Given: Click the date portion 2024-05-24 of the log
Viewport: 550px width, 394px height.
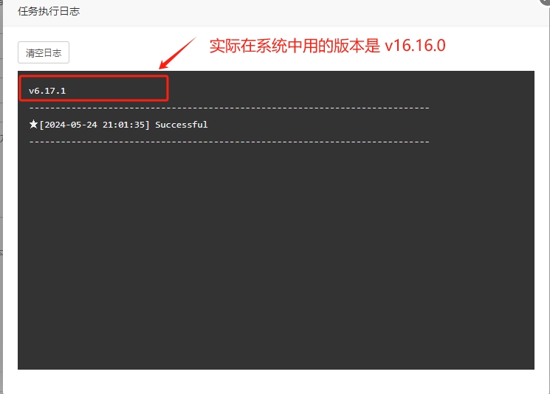Looking at the screenshot, I should pyautogui.click(x=71, y=125).
